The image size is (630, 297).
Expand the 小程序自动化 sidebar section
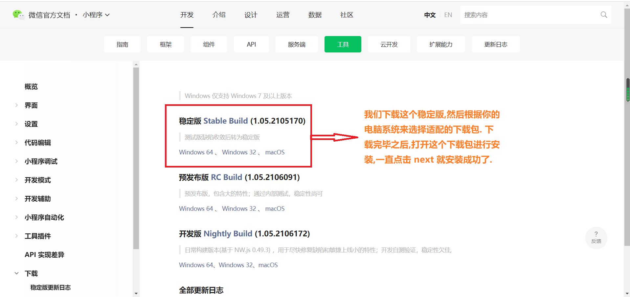click(x=16, y=217)
